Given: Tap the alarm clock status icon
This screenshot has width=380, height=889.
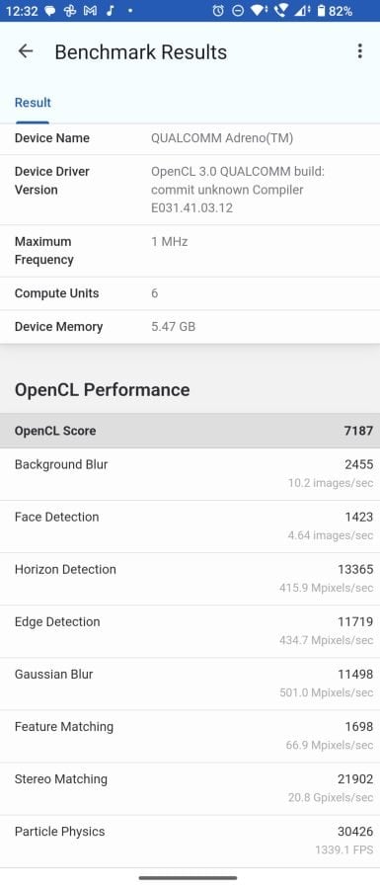Looking at the screenshot, I should pyautogui.click(x=218, y=11).
